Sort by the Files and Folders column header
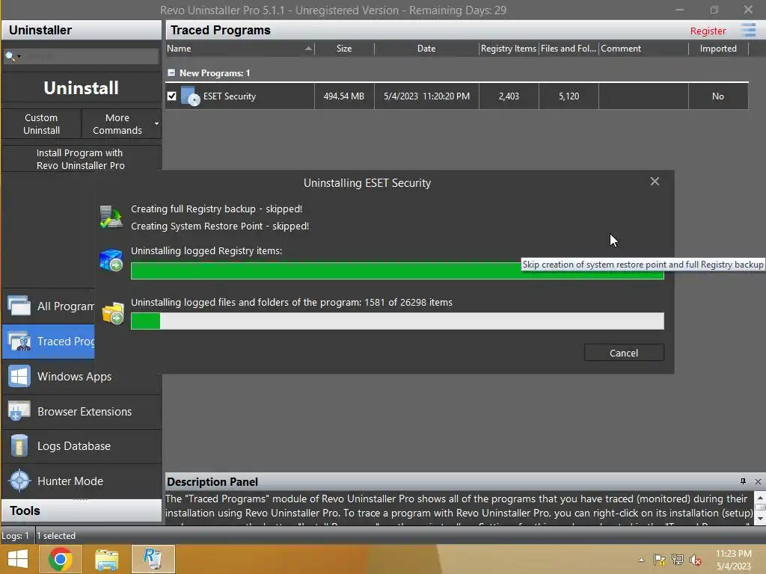The height and width of the screenshot is (574, 766). coord(569,49)
